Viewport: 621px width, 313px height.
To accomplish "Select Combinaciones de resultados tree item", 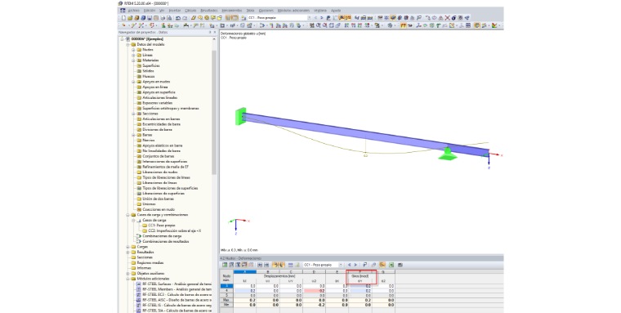I will click(166, 241).
